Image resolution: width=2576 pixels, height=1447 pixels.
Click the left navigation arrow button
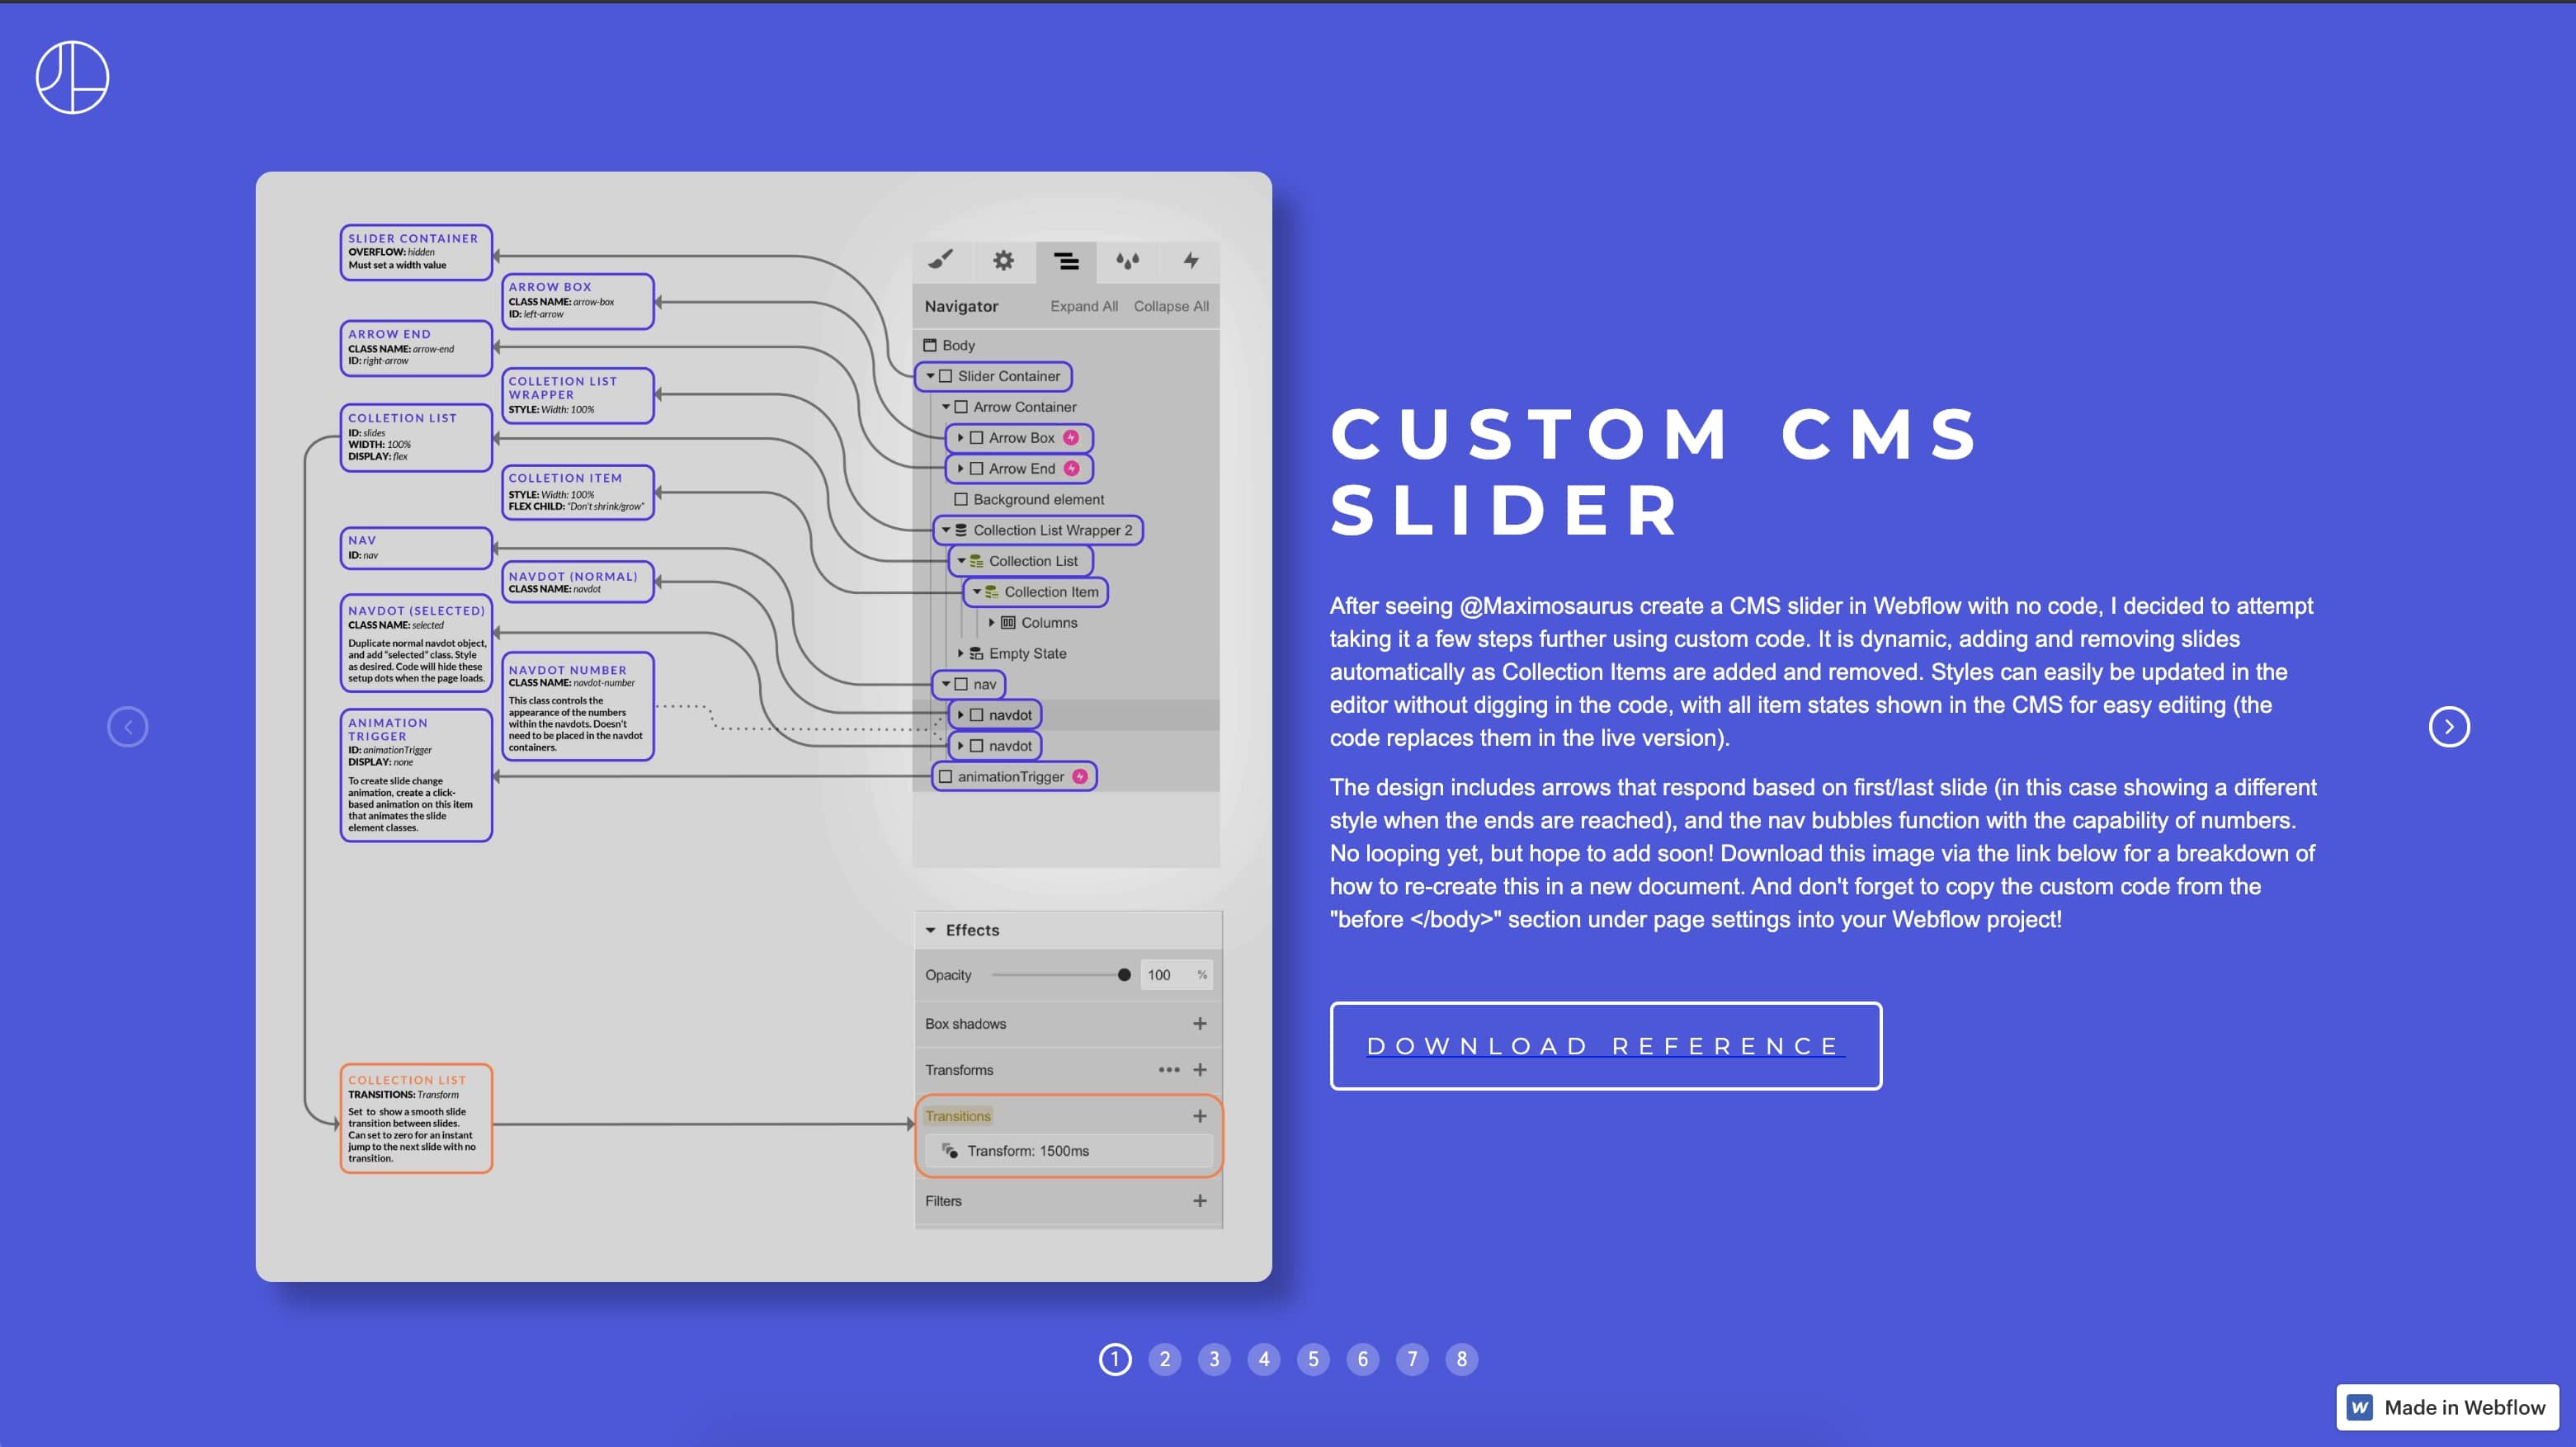click(x=127, y=725)
